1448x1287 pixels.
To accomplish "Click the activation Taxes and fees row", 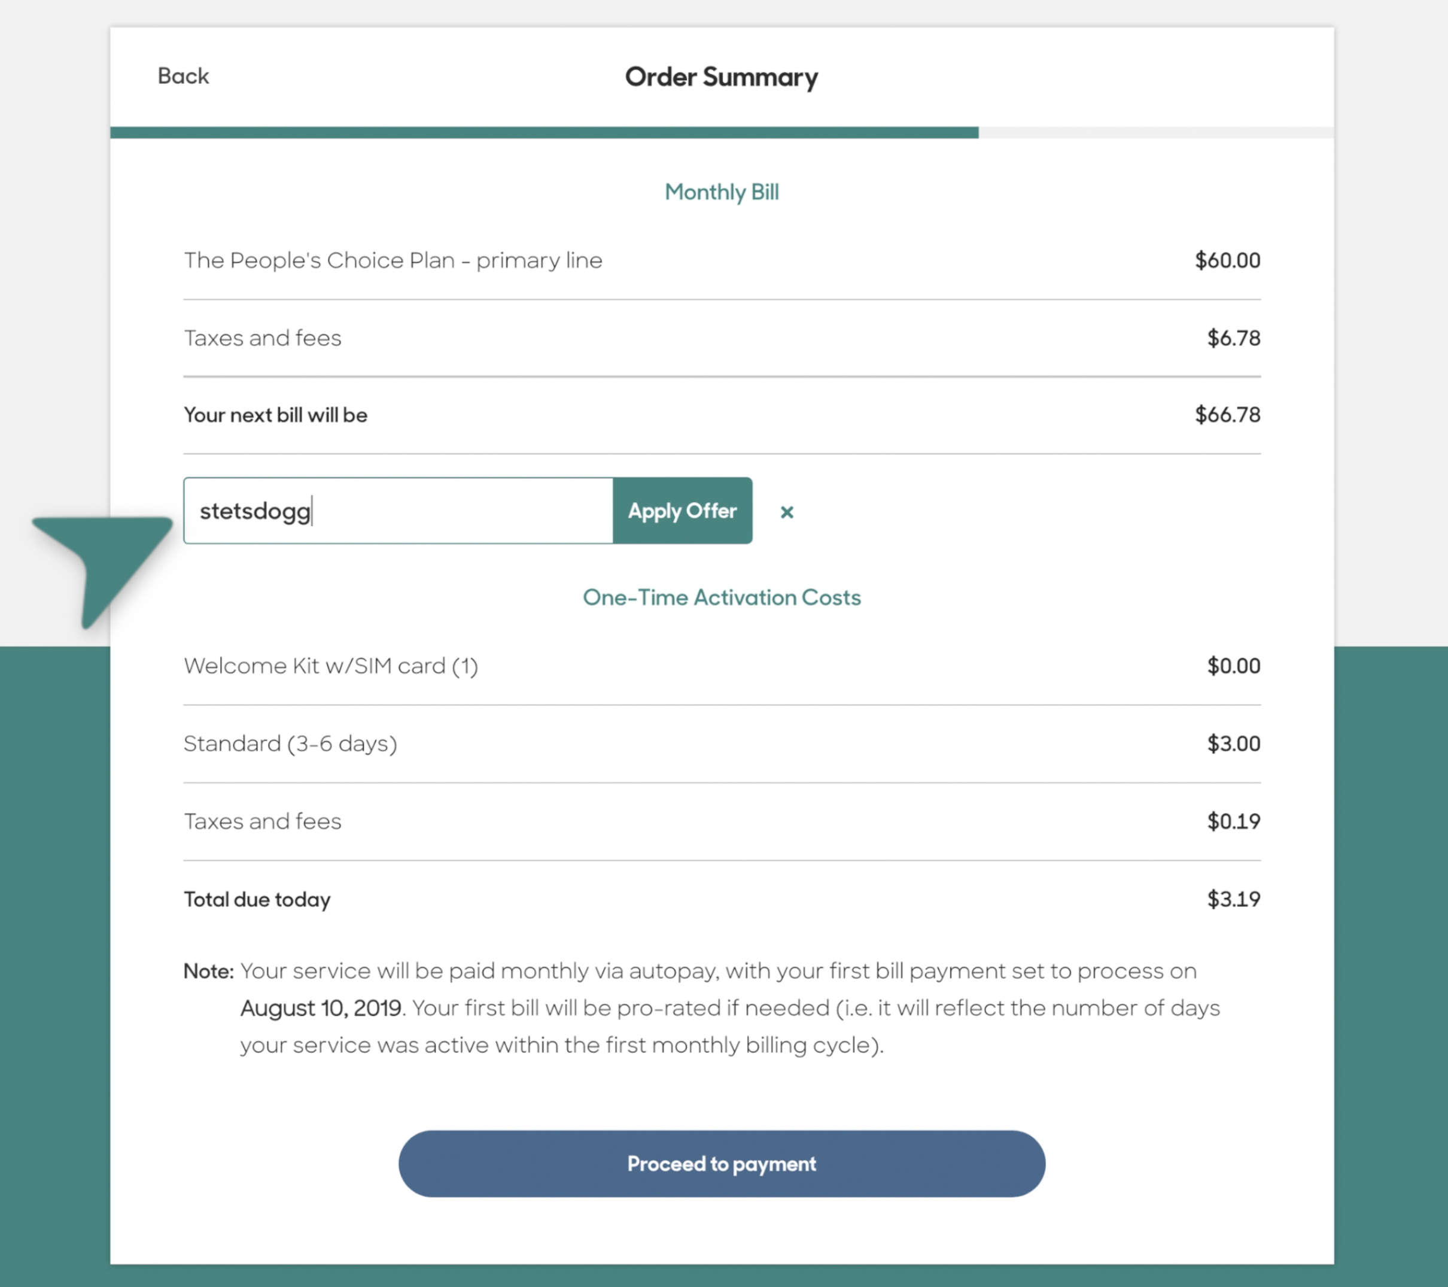I will point(262,821).
